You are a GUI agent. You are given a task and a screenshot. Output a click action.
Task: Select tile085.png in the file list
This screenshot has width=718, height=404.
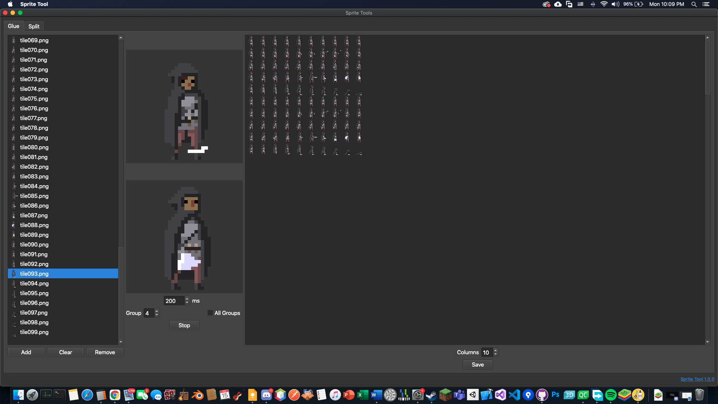34,196
